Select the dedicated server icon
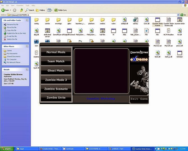This screenshot has height=151, width=188. point(47,33)
